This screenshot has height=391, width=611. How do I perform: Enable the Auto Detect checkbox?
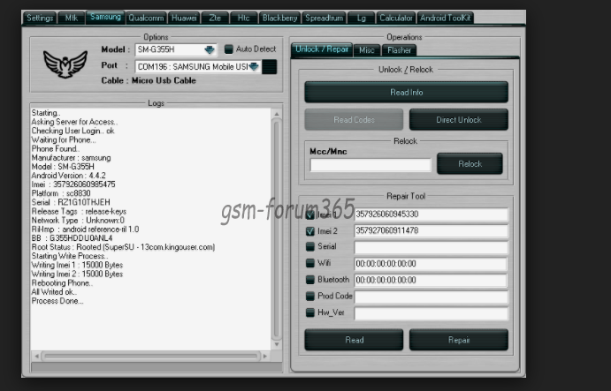tap(229, 49)
